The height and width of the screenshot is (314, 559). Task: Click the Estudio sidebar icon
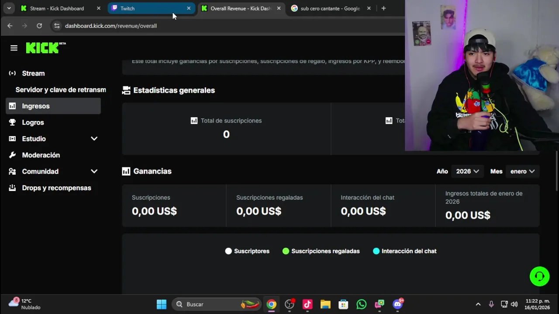pyautogui.click(x=12, y=139)
